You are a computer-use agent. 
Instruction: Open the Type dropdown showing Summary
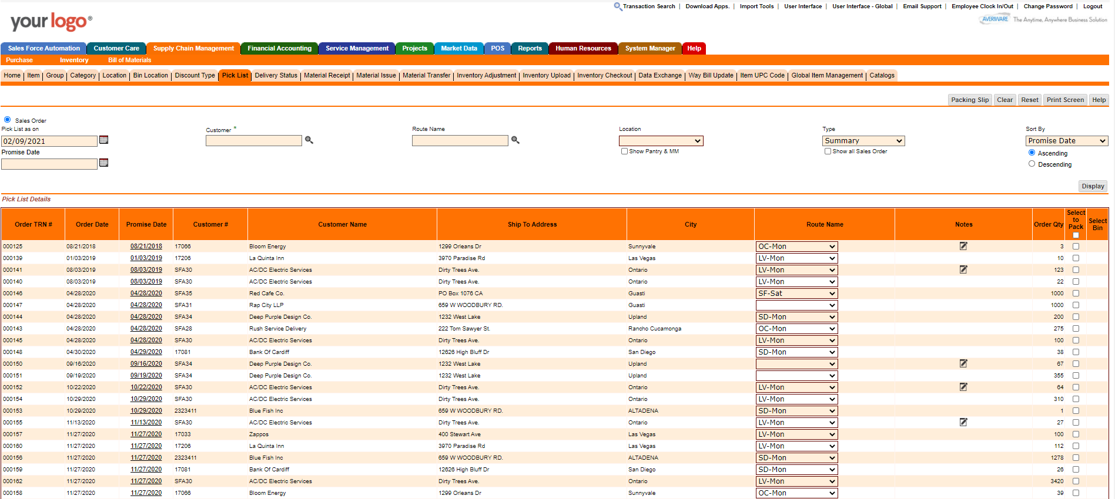[x=863, y=141]
